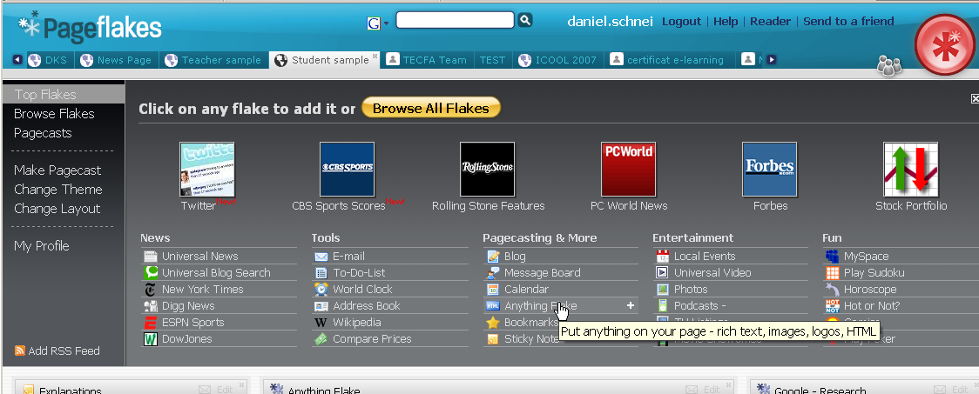Click Change Layout in the sidebar

(x=57, y=208)
